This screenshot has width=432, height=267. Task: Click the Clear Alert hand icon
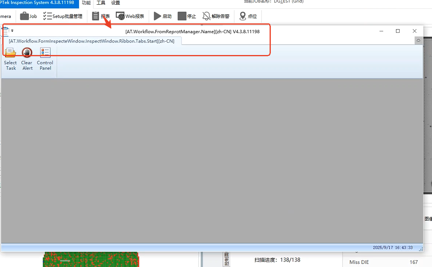pyautogui.click(x=27, y=53)
